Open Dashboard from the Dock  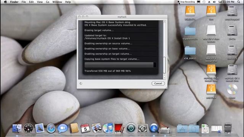(29, 128)
